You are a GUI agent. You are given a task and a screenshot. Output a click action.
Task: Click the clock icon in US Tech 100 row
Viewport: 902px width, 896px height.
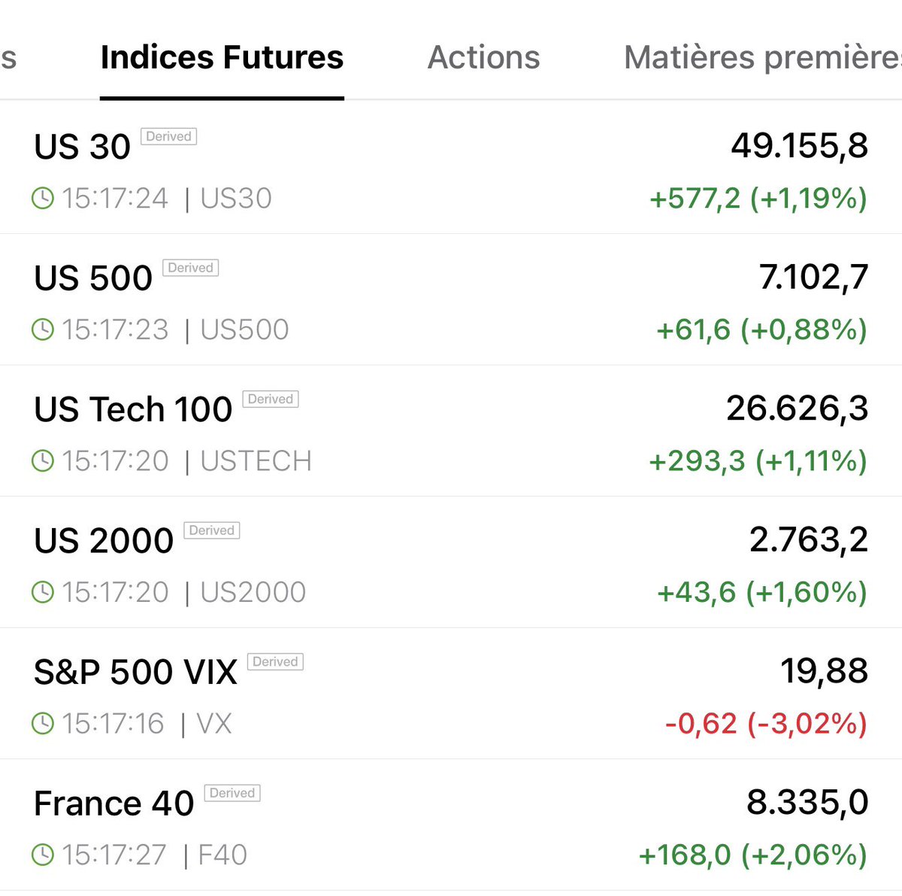pyautogui.click(x=43, y=461)
